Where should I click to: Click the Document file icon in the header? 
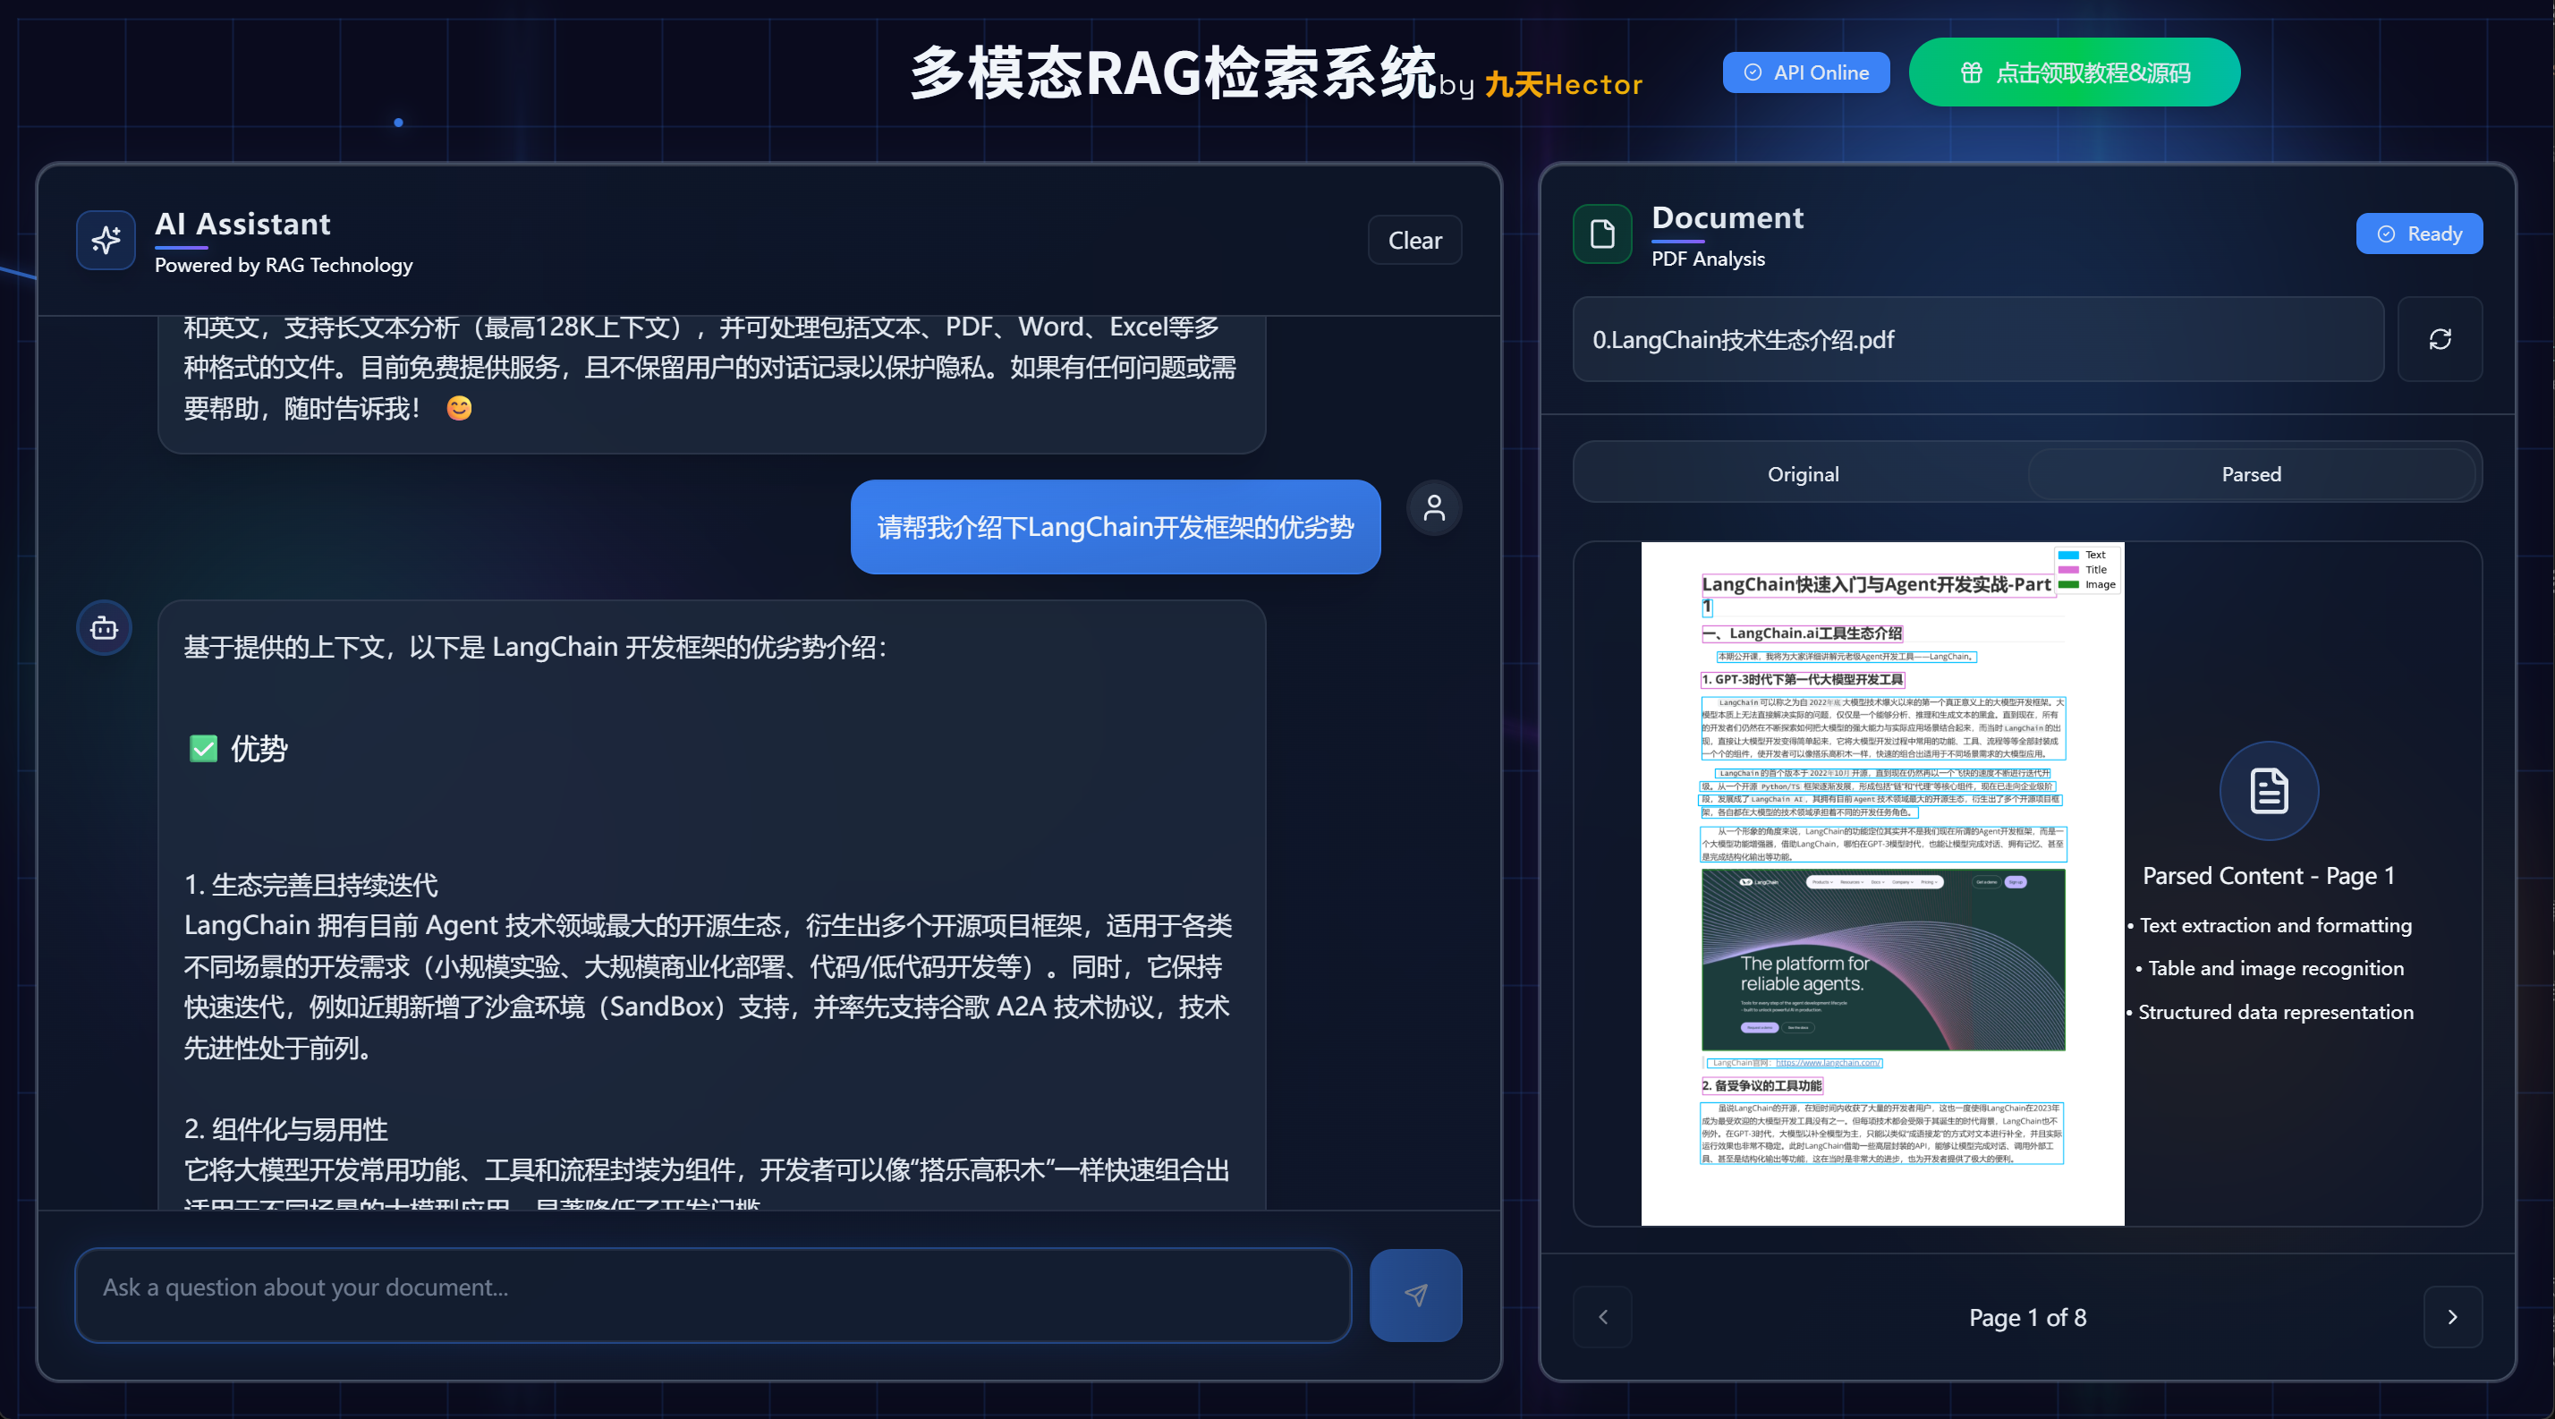point(1602,234)
